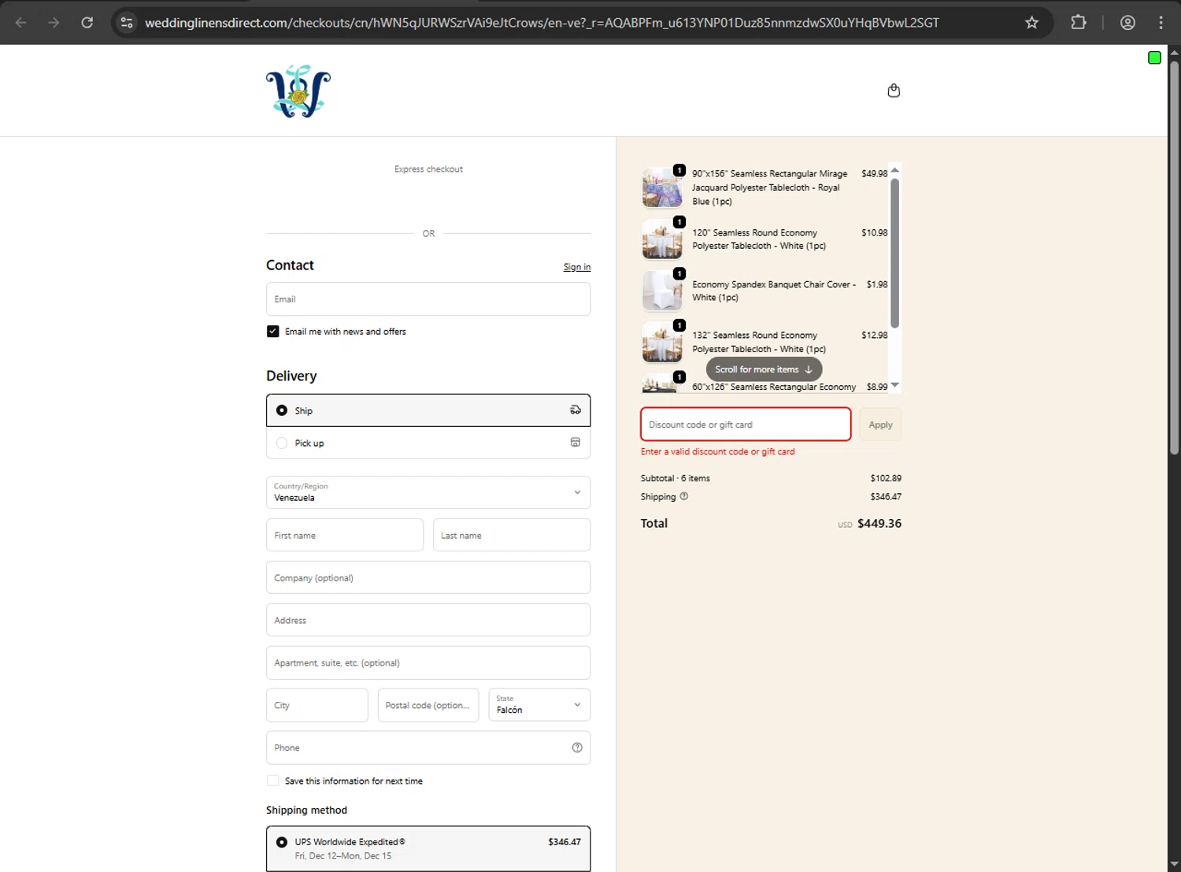This screenshot has width=1181, height=872.
Task: Focus the Discount code or gift card field
Action: [x=746, y=425]
